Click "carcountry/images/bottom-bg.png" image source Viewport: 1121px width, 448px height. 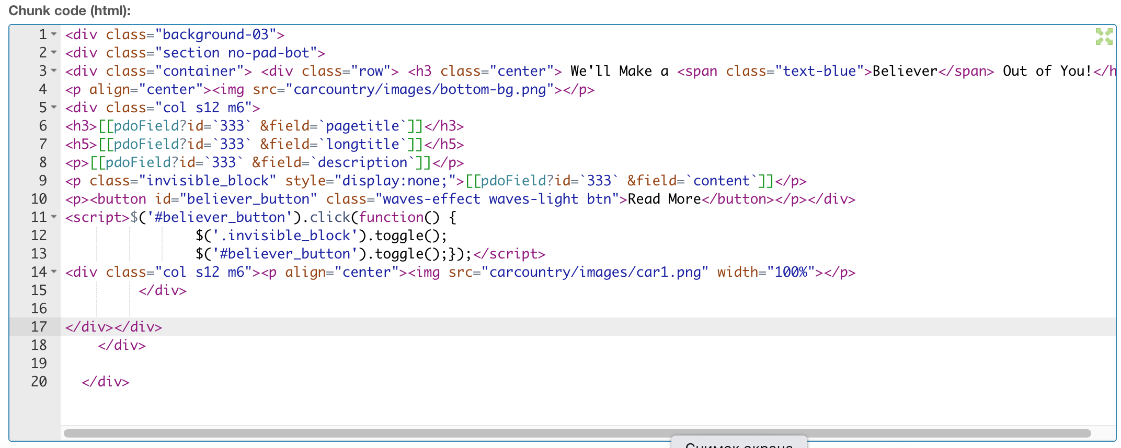420,89
